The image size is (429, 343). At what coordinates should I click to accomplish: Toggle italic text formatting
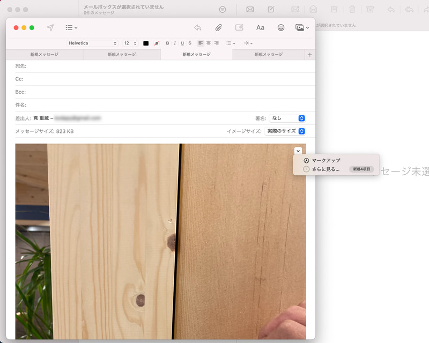[x=174, y=43]
